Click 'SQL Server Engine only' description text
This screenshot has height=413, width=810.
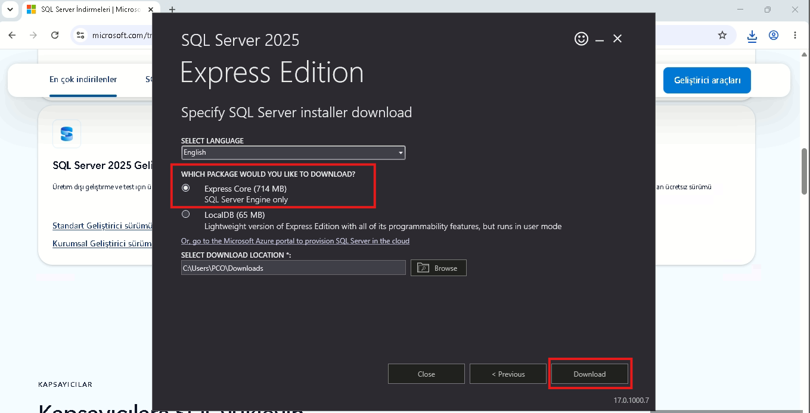click(x=246, y=199)
